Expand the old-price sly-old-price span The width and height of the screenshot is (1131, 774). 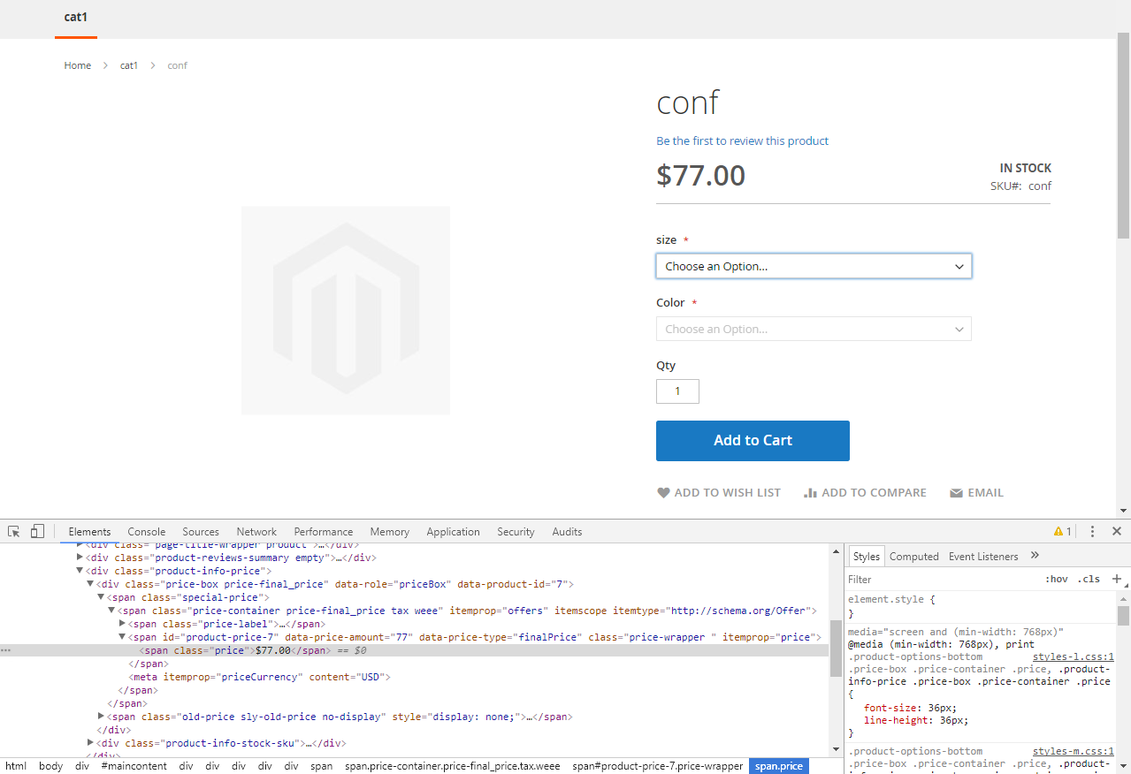click(101, 717)
